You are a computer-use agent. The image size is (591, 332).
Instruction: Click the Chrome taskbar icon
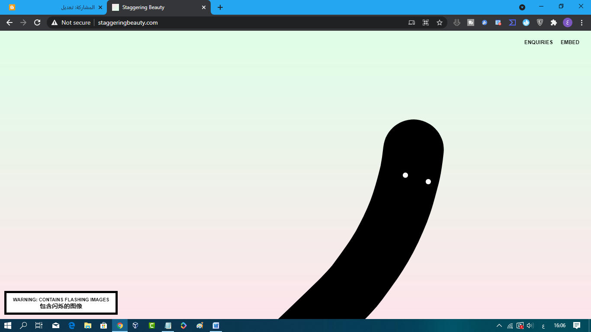point(120,326)
